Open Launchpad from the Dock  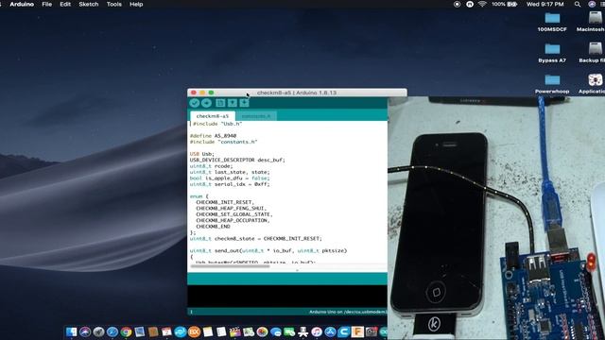pos(98,331)
